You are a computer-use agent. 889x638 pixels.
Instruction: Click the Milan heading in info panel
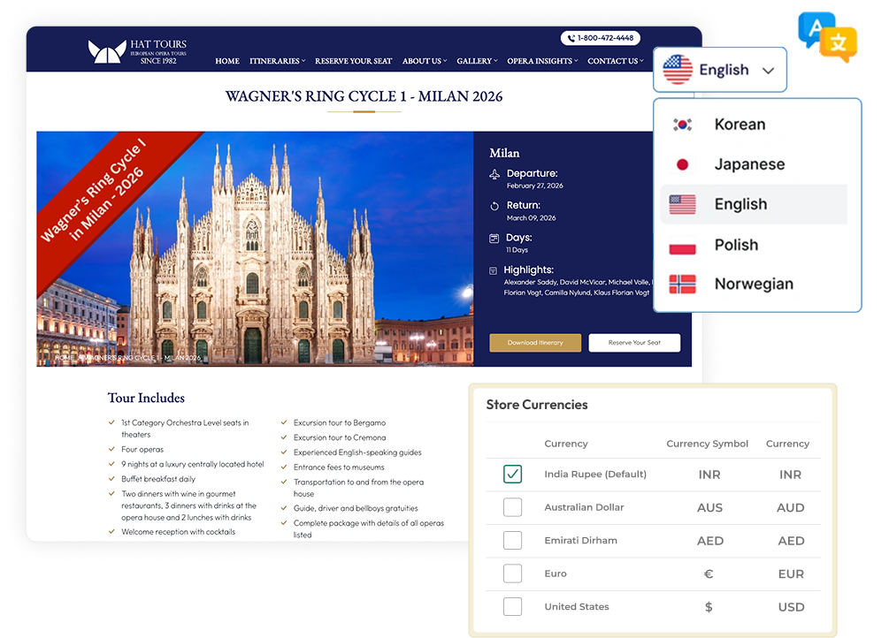(x=504, y=154)
